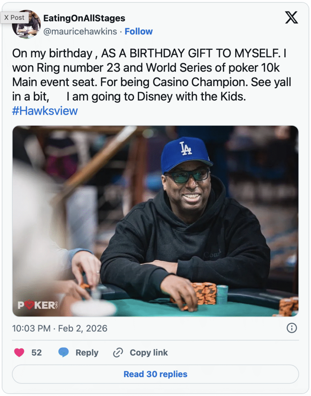The height and width of the screenshot is (396, 311).
Task: Click the Poker.org watermark on the photo
Action: pyautogui.click(x=37, y=305)
